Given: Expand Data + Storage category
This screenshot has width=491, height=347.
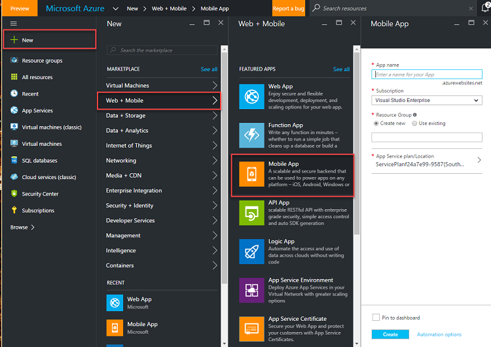Looking at the screenshot, I should click(162, 116).
